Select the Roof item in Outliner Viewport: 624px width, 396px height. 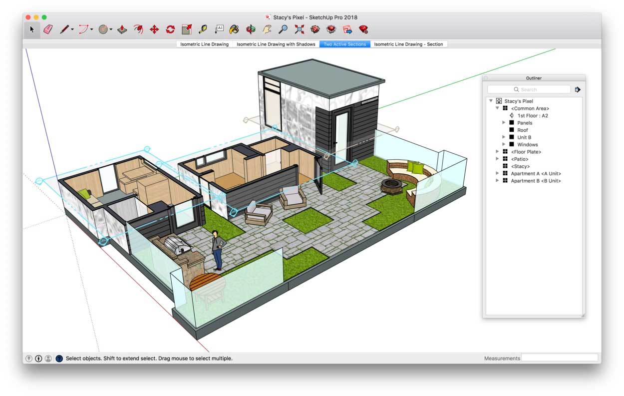(522, 130)
